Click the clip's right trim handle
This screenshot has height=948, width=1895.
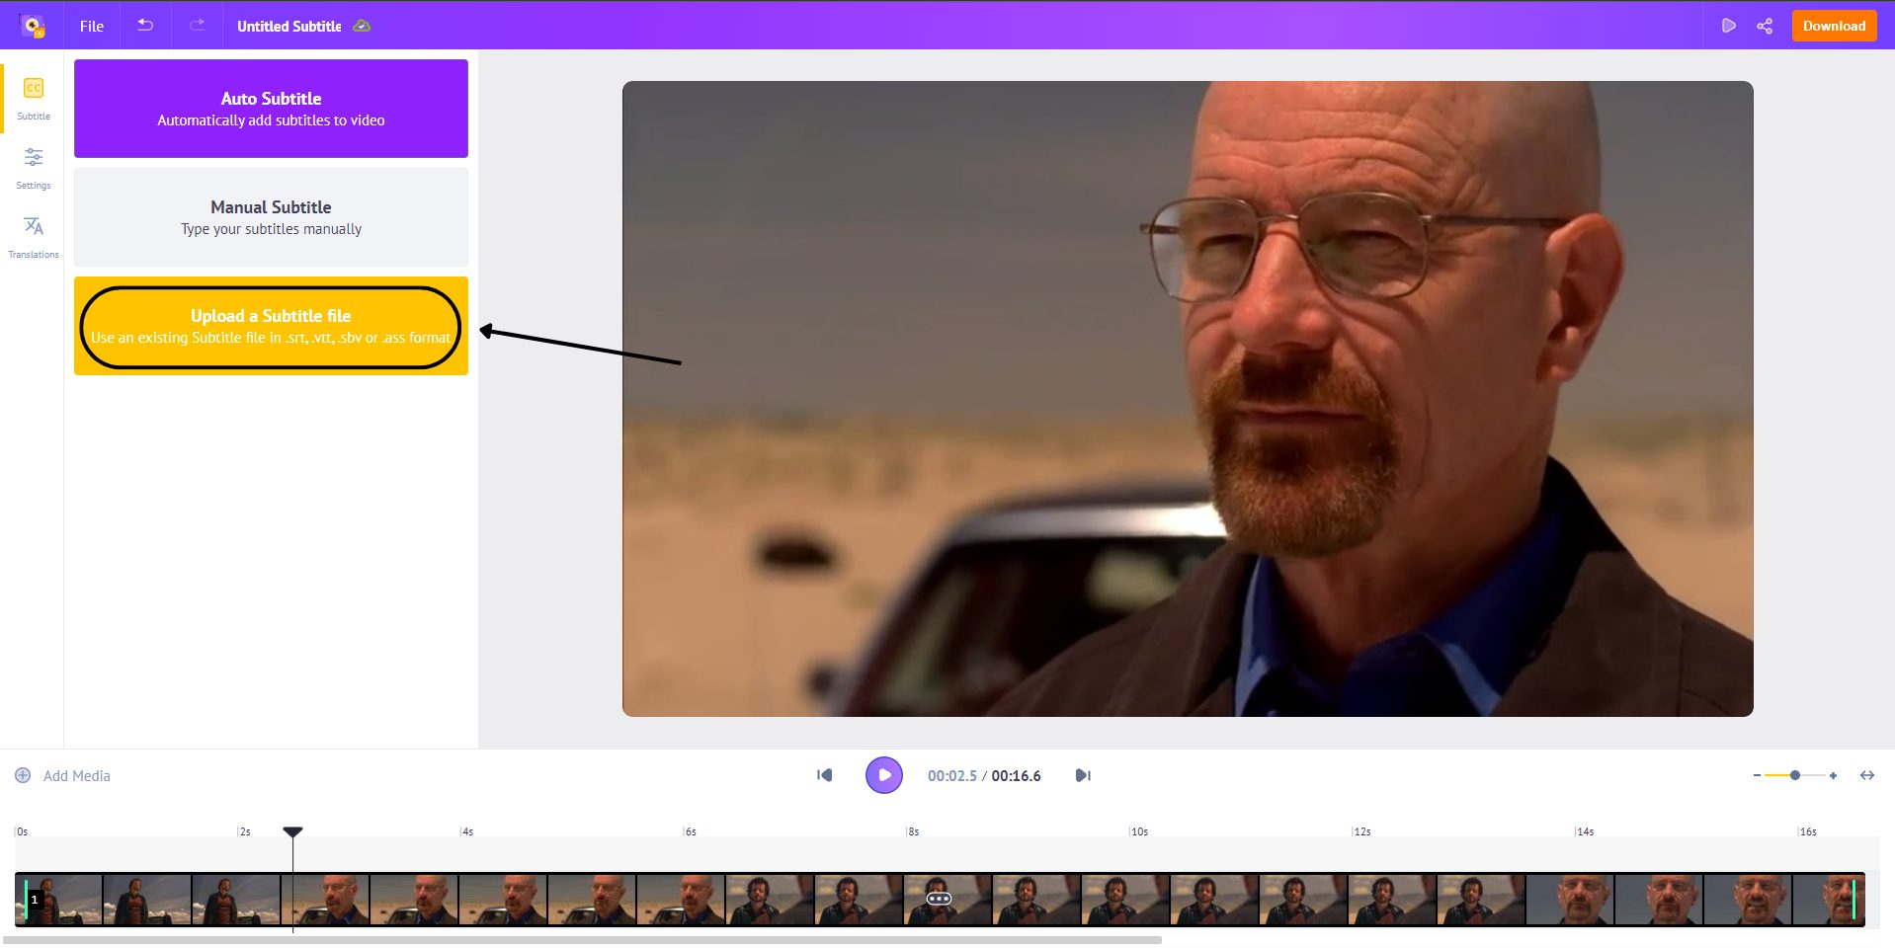coord(1854,899)
